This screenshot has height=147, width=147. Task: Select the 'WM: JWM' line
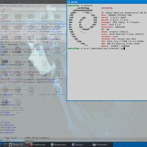pyautogui.click(x=105, y=29)
